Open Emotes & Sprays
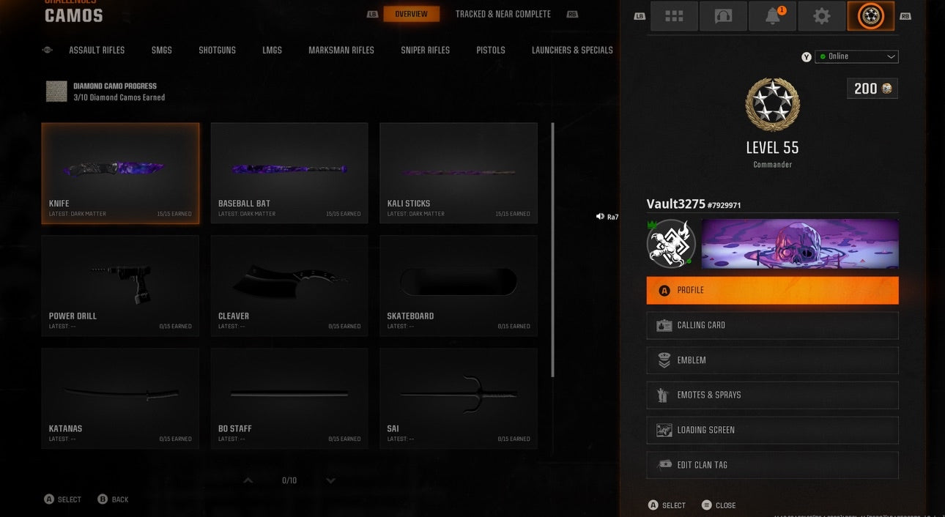Viewport: 945px width, 517px height. tap(772, 395)
